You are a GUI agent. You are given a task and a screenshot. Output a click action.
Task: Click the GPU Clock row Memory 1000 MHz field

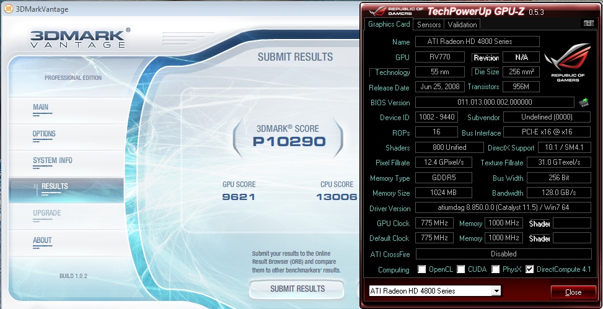[x=503, y=223]
